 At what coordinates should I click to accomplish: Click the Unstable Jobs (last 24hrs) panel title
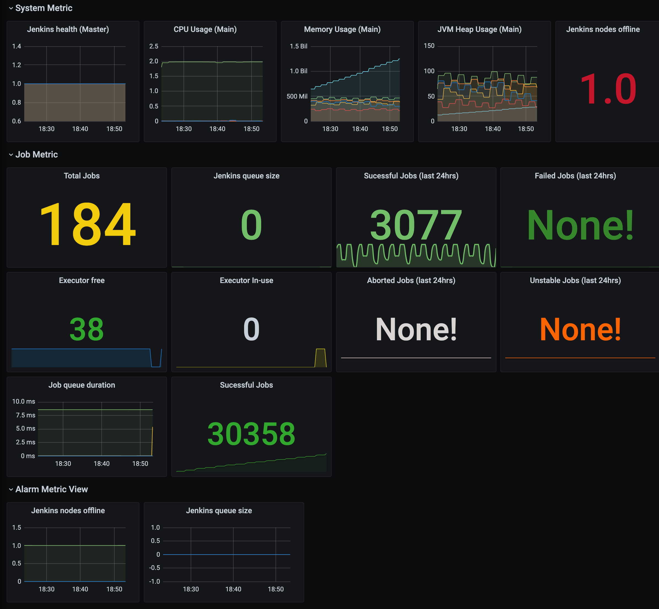tap(575, 281)
